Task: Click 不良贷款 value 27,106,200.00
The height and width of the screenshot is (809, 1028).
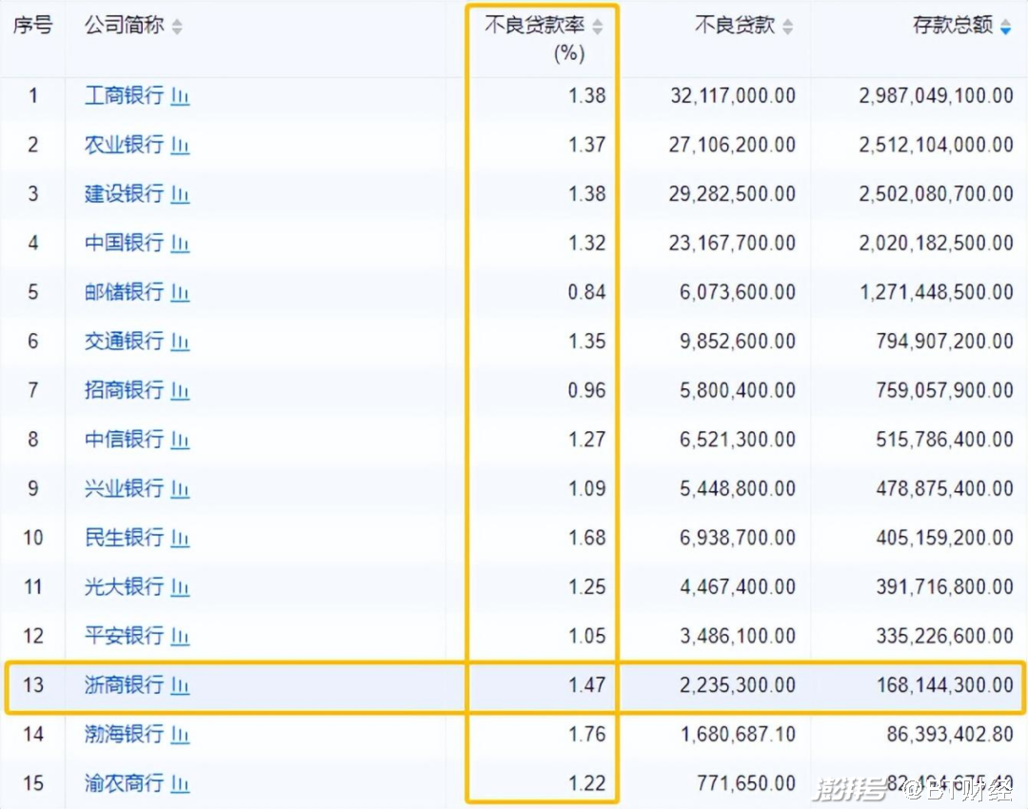Action: coord(732,145)
